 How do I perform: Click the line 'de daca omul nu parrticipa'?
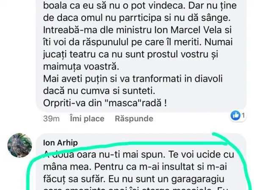137,18
